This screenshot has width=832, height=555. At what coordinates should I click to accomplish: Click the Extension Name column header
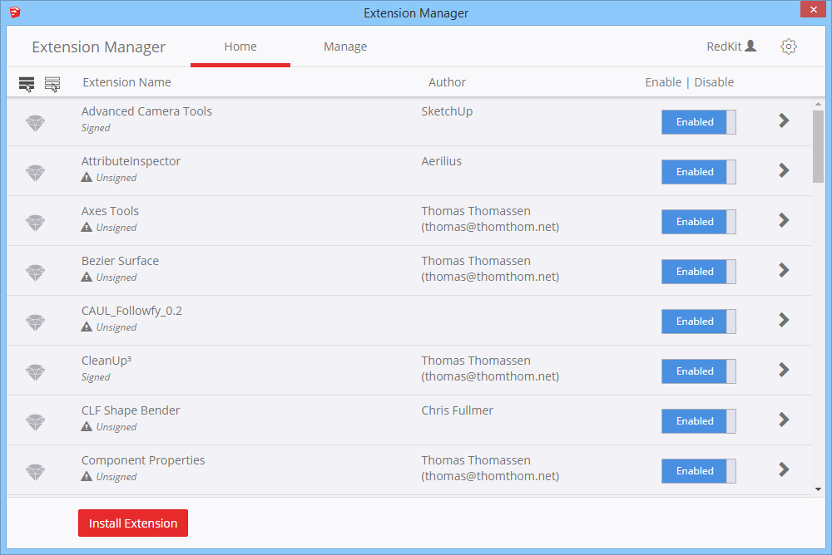click(126, 82)
